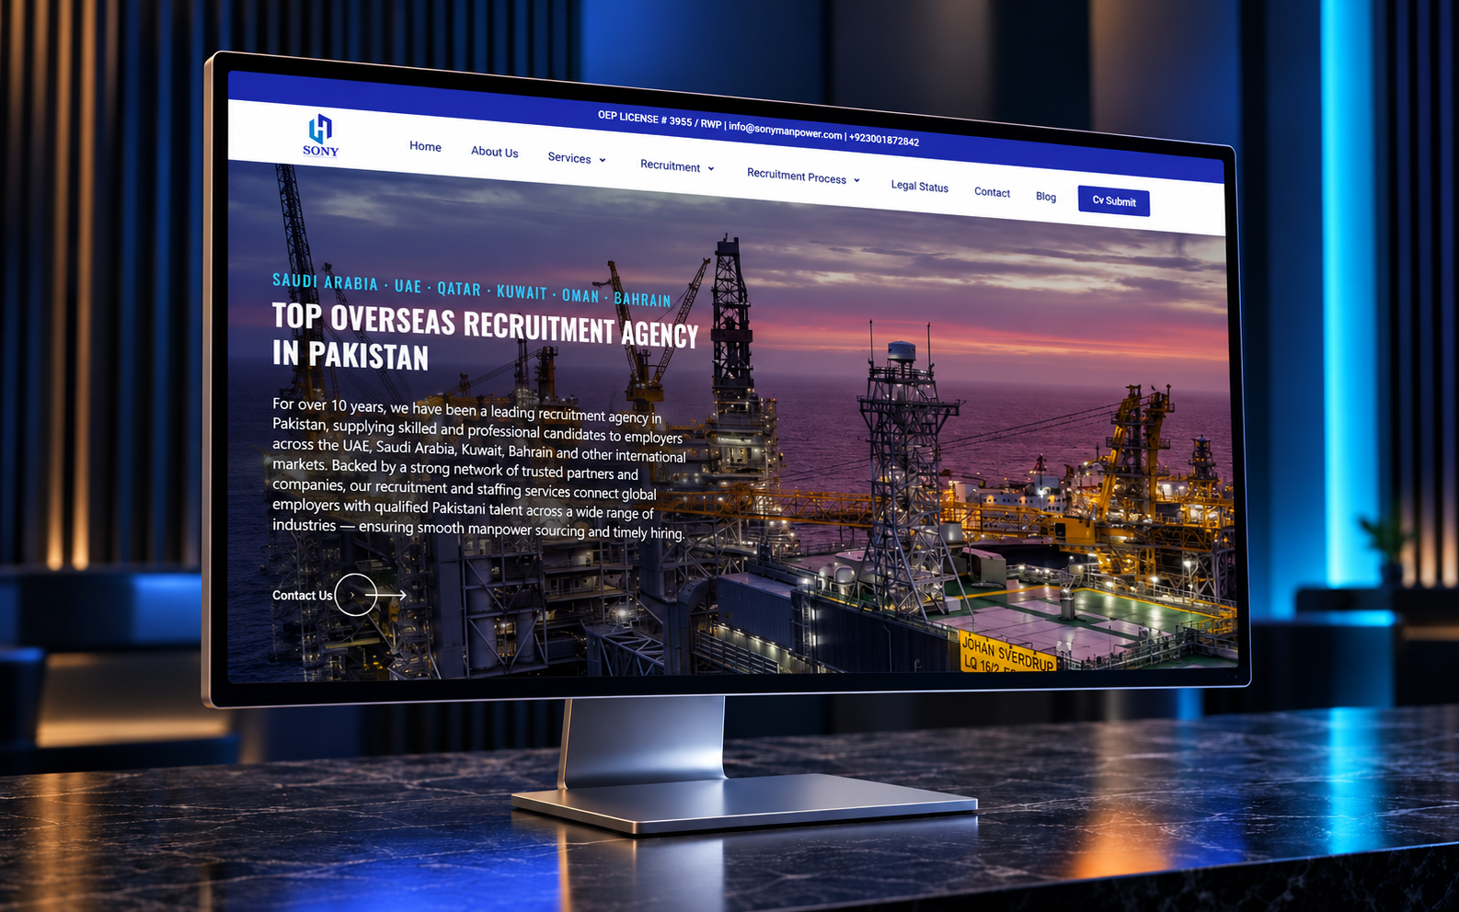Expand the Recruitment dropdown menu
This screenshot has height=912, width=1459.
[x=677, y=166]
